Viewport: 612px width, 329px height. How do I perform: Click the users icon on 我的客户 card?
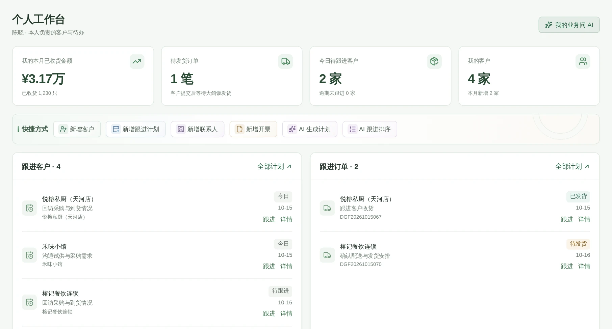[583, 61]
